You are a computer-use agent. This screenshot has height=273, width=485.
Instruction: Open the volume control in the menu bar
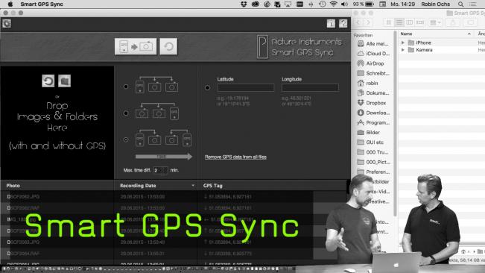(344, 4)
